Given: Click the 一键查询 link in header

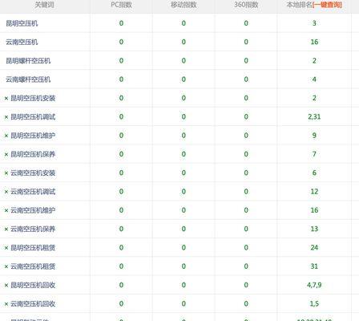Looking at the screenshot, I should (x=327, y=5).
